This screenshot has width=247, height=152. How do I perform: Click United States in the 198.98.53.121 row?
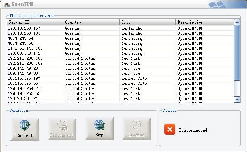click(80, 99)
